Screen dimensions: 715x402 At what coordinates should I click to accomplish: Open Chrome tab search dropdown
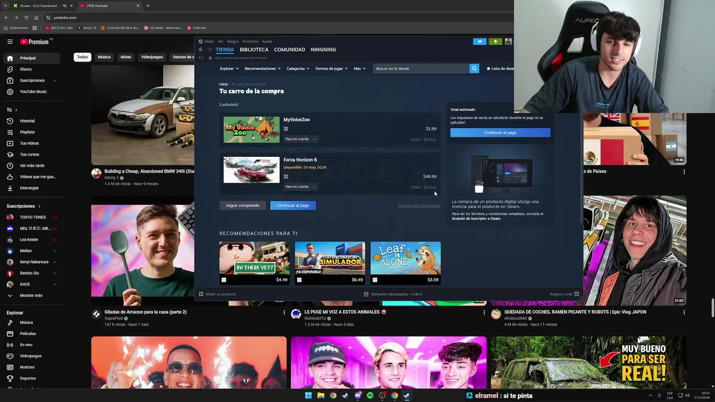(6, 6)
